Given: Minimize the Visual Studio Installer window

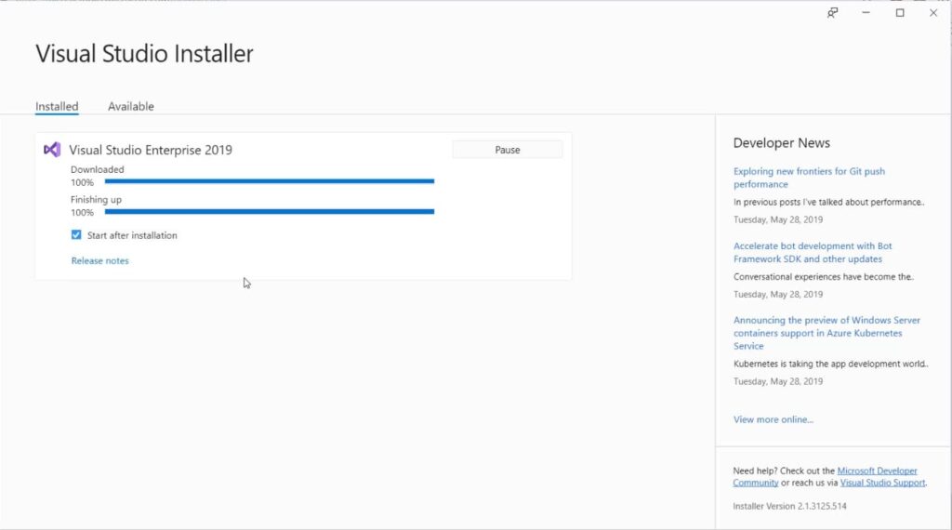Looking at the screenshot, I should pyautogui.click(x=866, y=13).
